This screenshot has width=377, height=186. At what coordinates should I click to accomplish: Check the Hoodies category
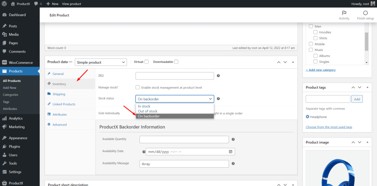click(x=316, y=32)
